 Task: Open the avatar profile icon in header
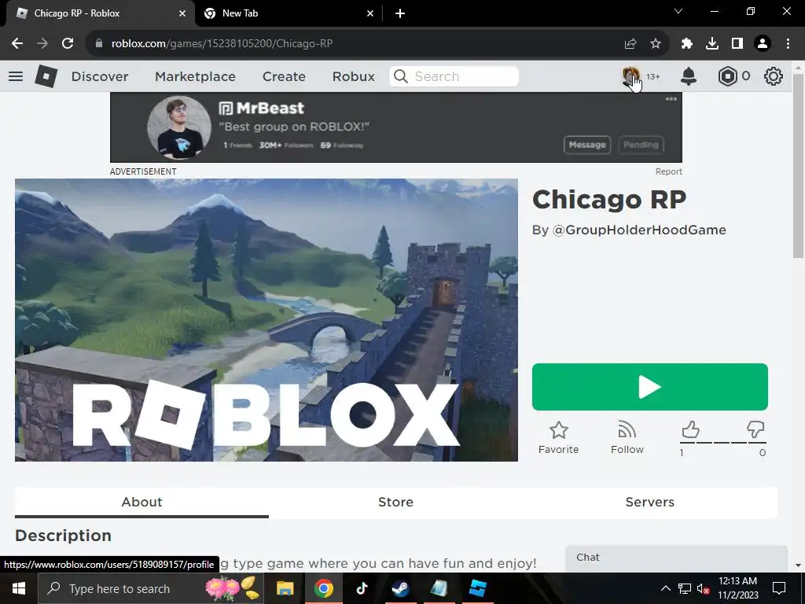coord(631,76)
